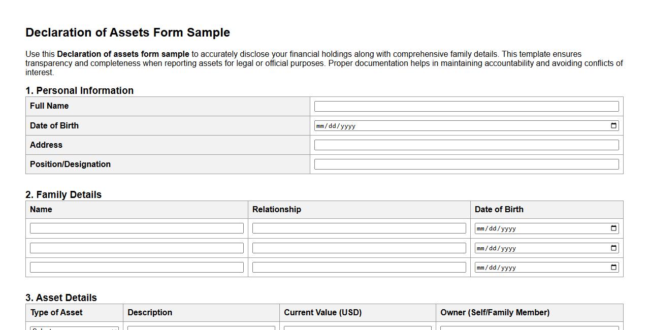
Task: Click the Declaration of Assets Form Sample heading
Action: (127, 32)
